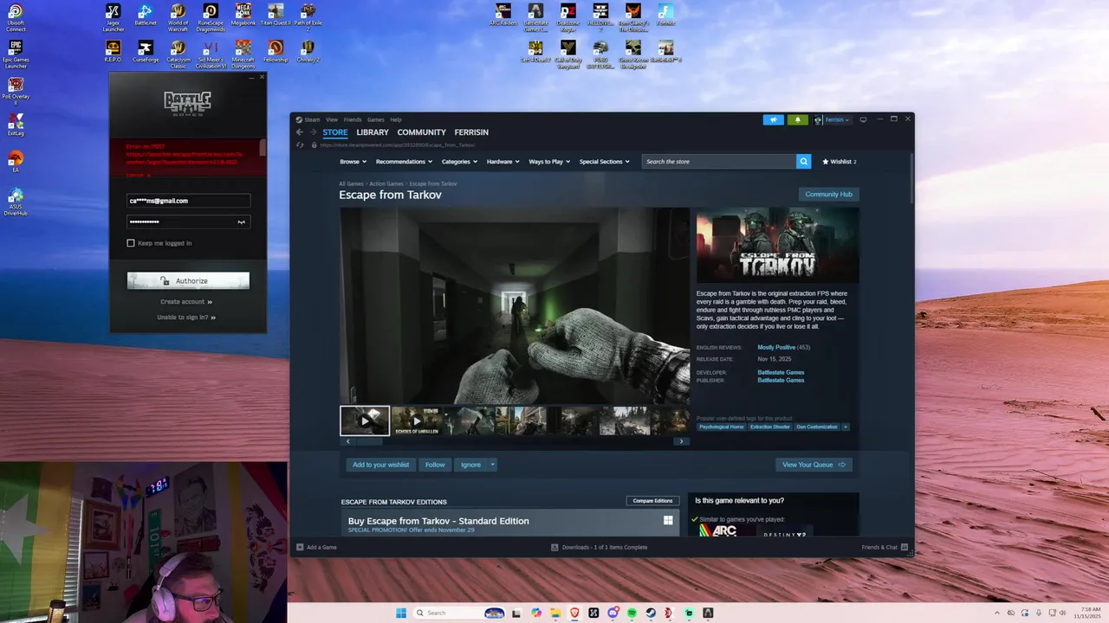This screenshot has height=623, width=1109.
Task: Click the Mostly Positive reviews link
Action: pyautogui.click(x=776, y=347)
